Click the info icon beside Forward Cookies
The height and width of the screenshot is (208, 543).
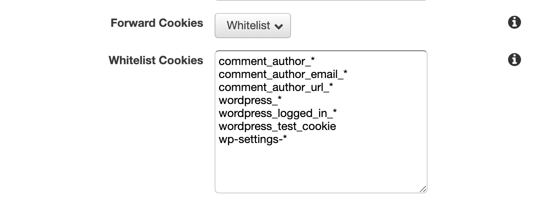pos(515,22)
